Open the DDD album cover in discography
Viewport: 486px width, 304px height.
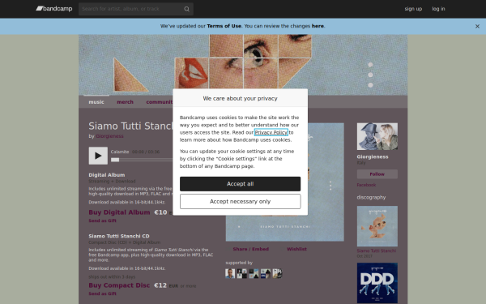point(377,283)
